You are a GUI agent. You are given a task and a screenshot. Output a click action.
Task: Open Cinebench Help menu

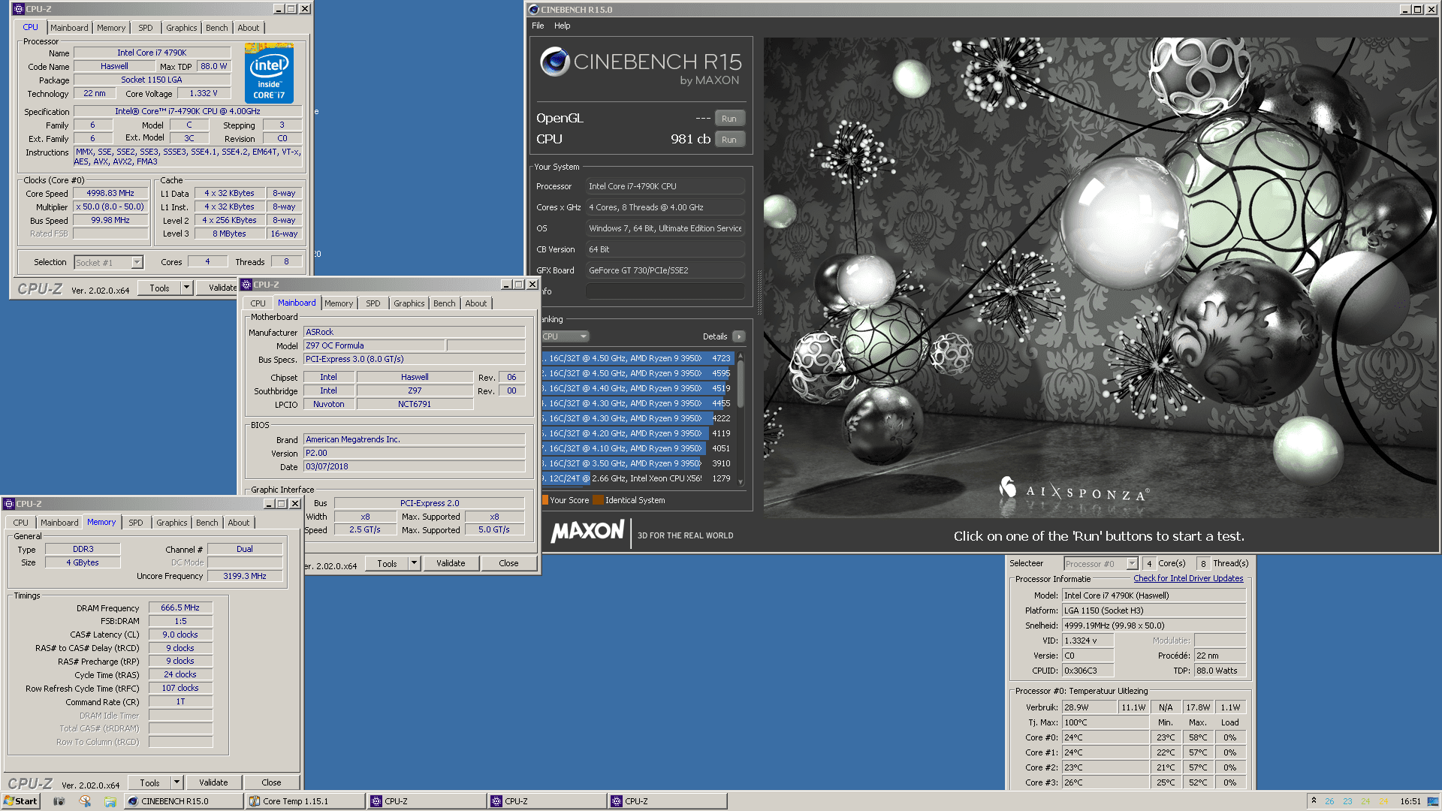(562, 26)
